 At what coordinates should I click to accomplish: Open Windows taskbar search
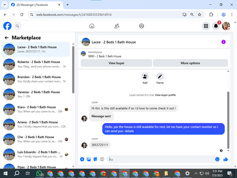17,173
